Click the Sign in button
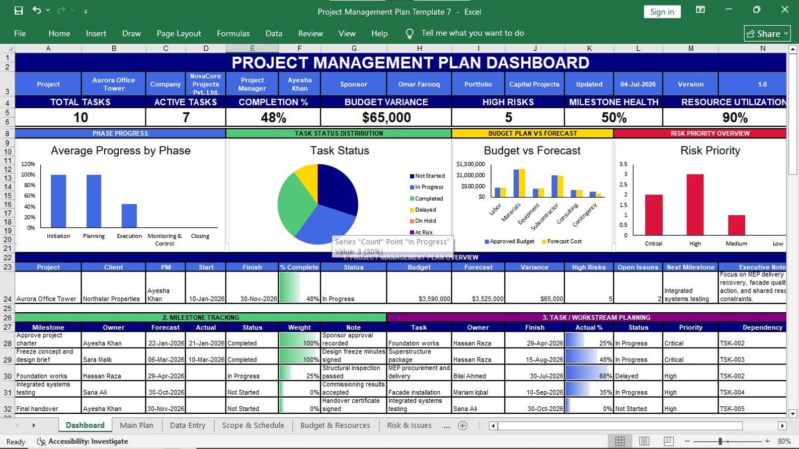Viewport: 799px width, 449px height. coord(662,12)
